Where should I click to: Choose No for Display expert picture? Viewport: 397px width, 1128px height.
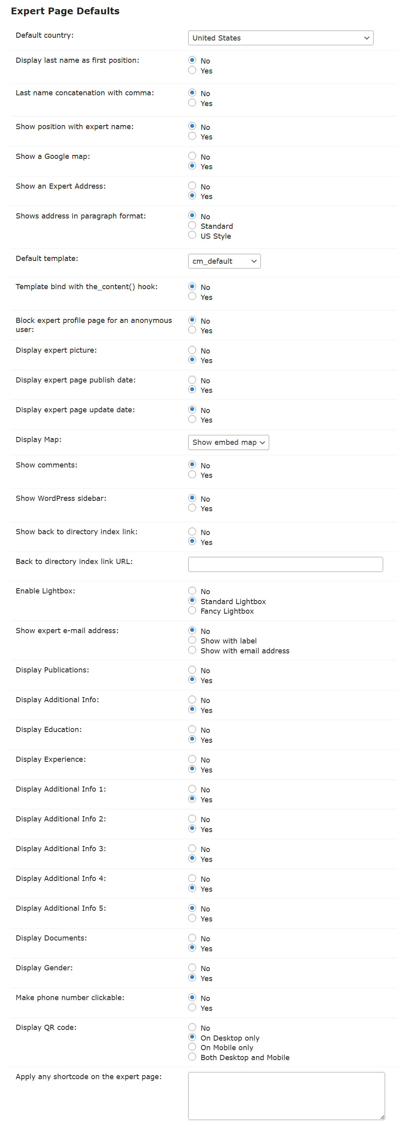(192, 350)
